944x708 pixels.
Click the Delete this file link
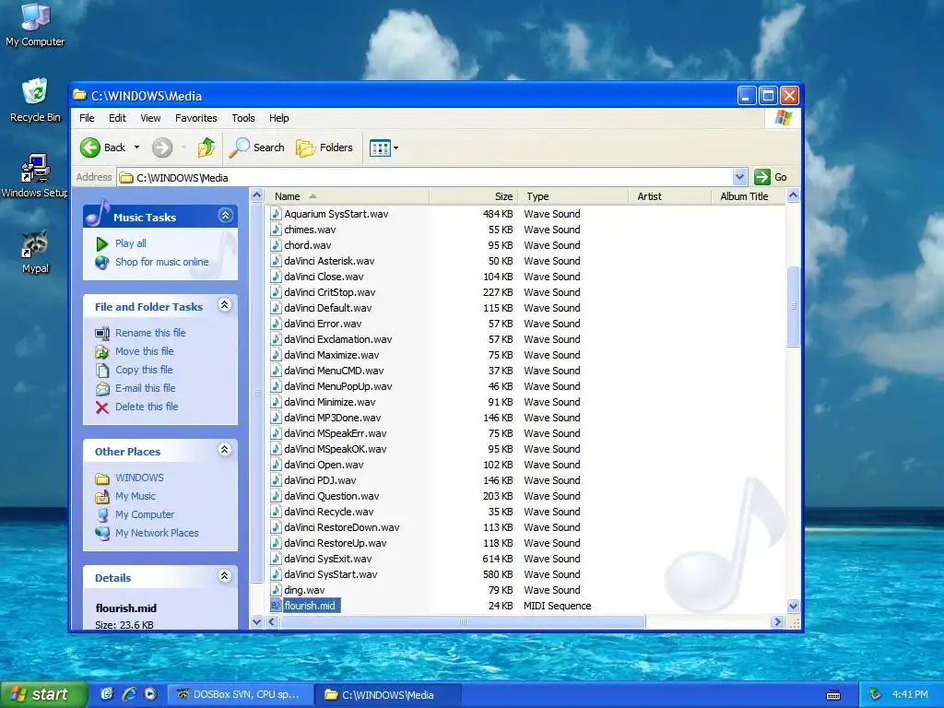tap(147, 407)
